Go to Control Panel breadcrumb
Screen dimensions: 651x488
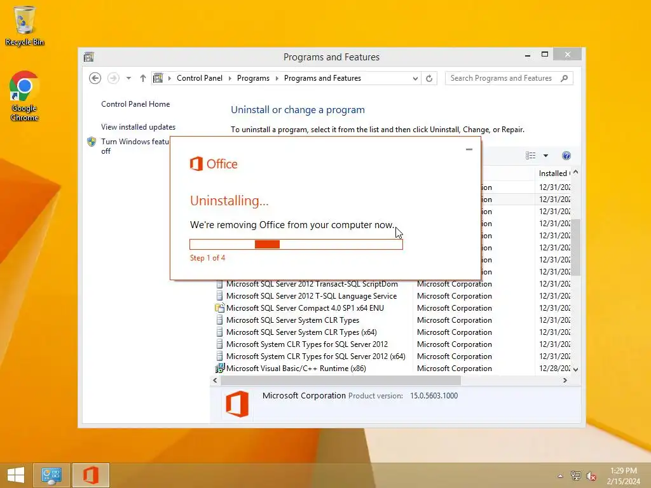tap(200, 78)
